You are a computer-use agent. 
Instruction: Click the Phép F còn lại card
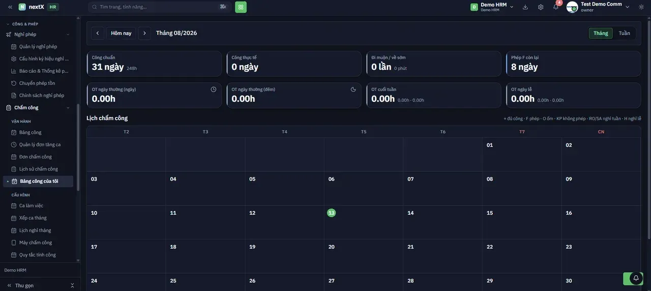point(574,64)
